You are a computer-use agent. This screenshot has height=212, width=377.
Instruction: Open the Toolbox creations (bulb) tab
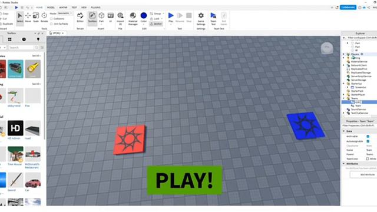coord(38,39)
